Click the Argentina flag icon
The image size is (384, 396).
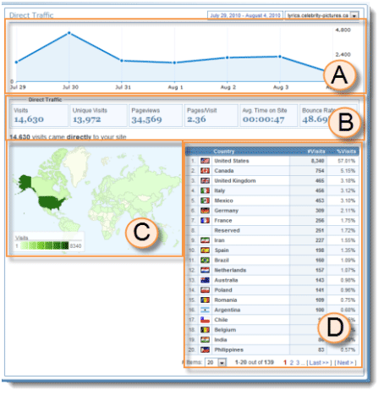pos(205,310)
